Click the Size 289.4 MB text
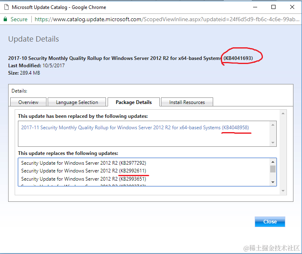Viewport: 302px width, 254px height. (x=24, y=73)
